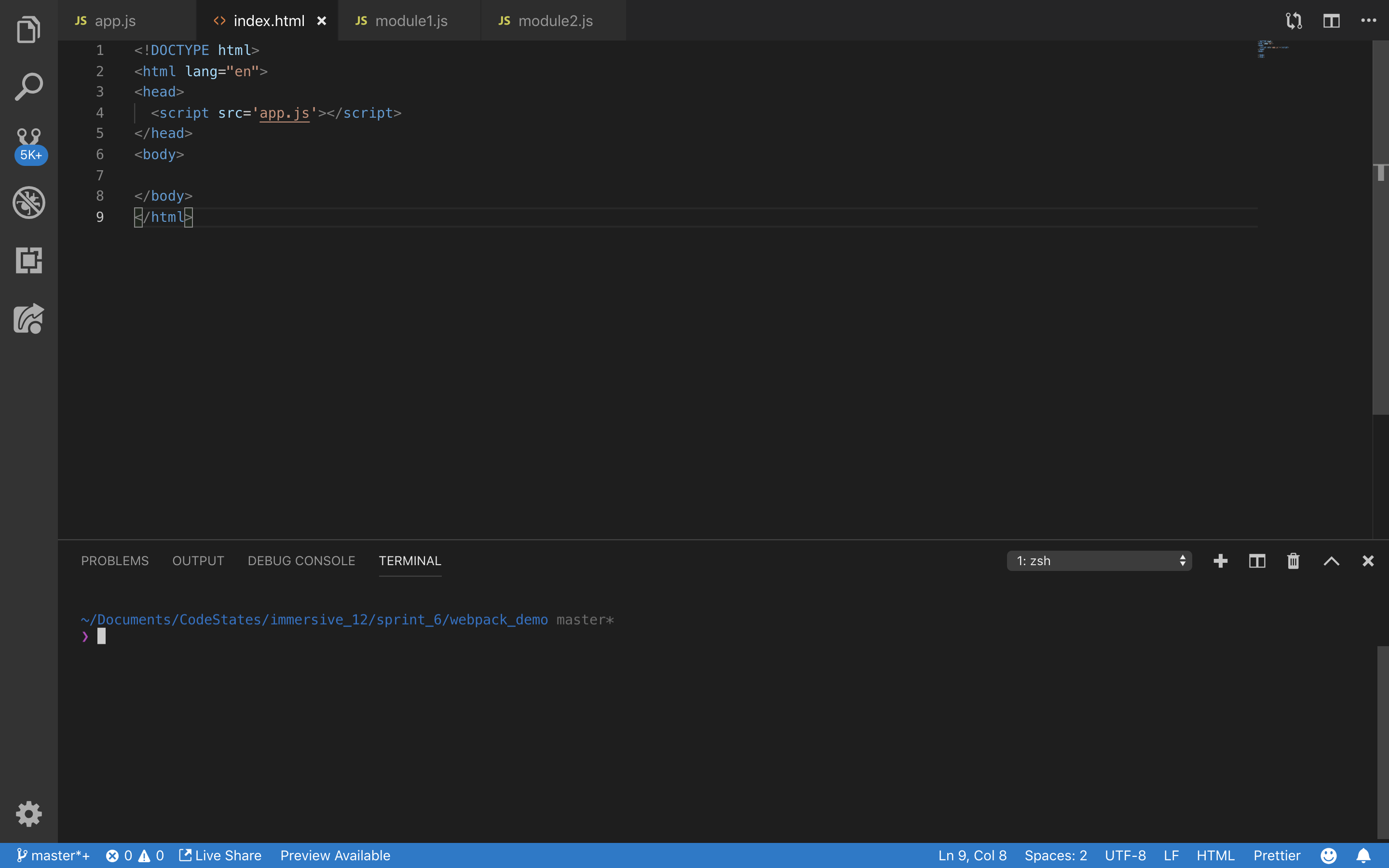Open the terminal selector '1: zsh' dropdown

coord(1099,561)
